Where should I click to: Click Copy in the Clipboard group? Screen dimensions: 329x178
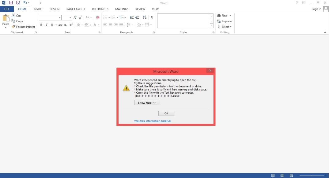pos(17,21)
